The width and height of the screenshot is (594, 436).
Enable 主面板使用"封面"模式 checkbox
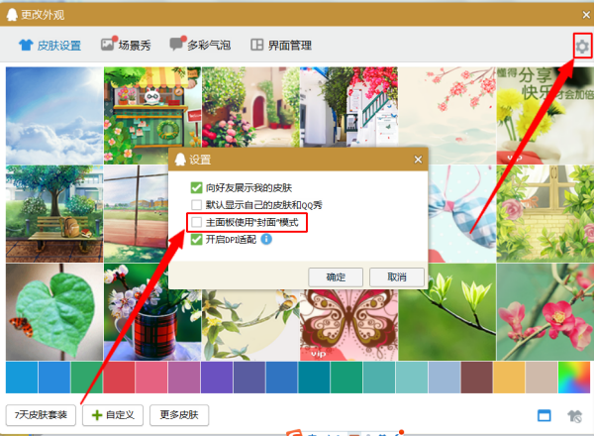pyautogui.click(x=196, y=222)
